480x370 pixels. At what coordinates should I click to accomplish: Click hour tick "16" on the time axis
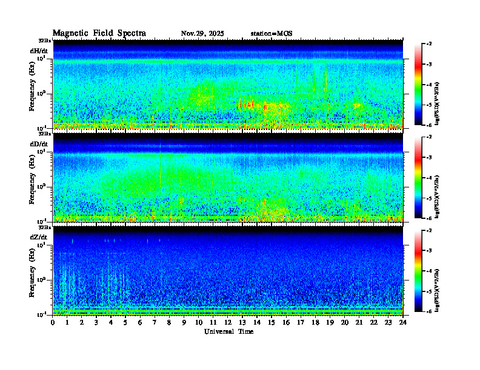[x=286, y=323]
